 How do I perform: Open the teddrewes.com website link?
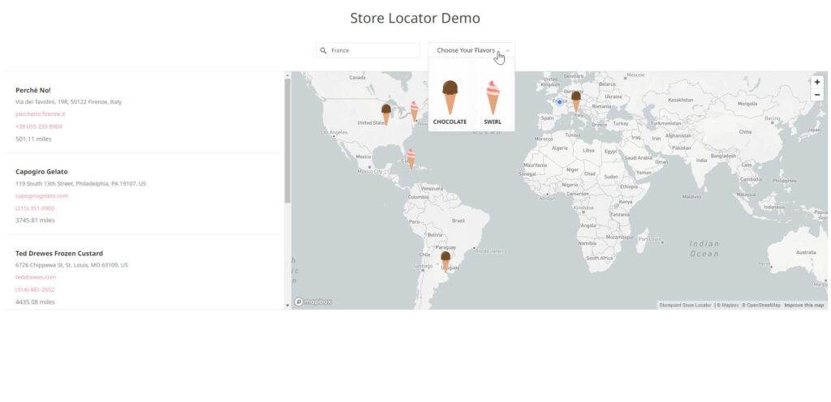click(x=36, y=277)
